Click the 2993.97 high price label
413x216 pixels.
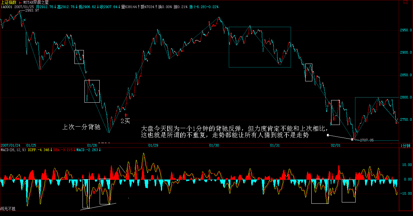coord(32,11)
